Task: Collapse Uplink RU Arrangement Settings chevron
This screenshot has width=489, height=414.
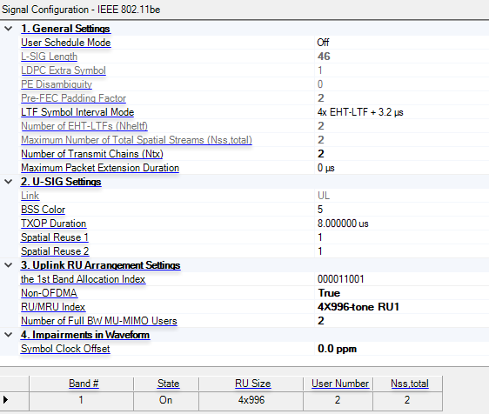Action: pos(9,265)
